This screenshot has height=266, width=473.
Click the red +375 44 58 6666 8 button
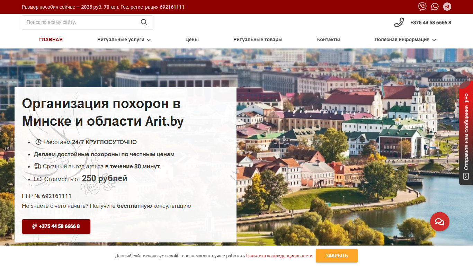[56, 227]
